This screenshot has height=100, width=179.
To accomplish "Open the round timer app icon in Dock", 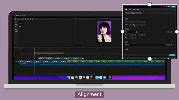I will (x=91, y=77).
